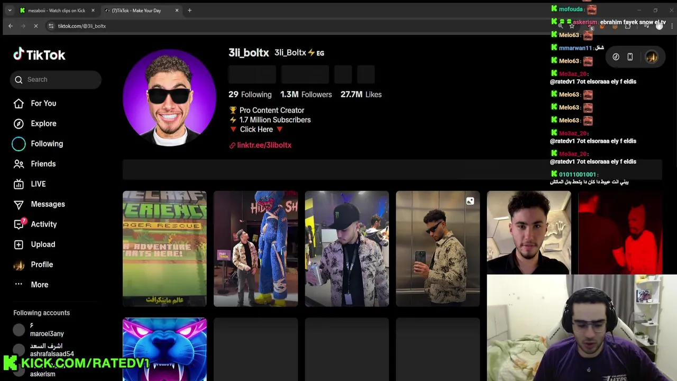Open the red-lit video thumbnail
This screenshot has width=677, height=381.
click(x=620, y=232)
